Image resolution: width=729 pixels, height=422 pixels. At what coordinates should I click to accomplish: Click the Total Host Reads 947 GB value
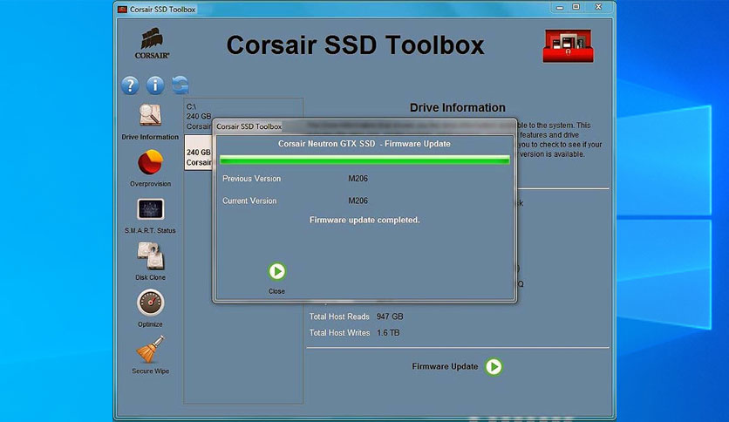[x=390, y=316]
